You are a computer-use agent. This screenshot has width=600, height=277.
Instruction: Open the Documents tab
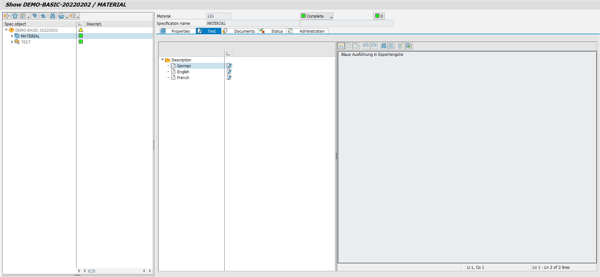click(244, 31)
